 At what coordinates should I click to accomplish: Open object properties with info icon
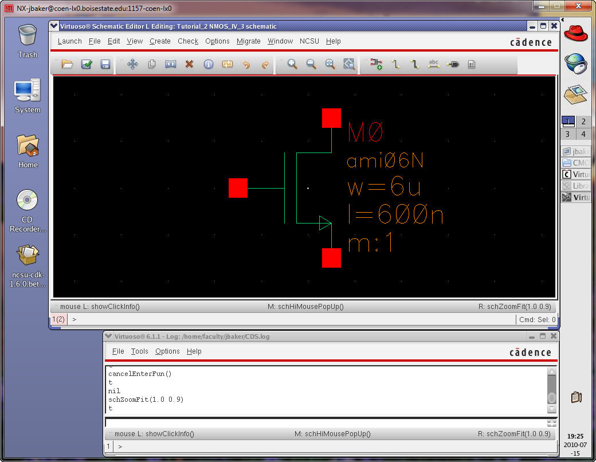click(208, 65)
